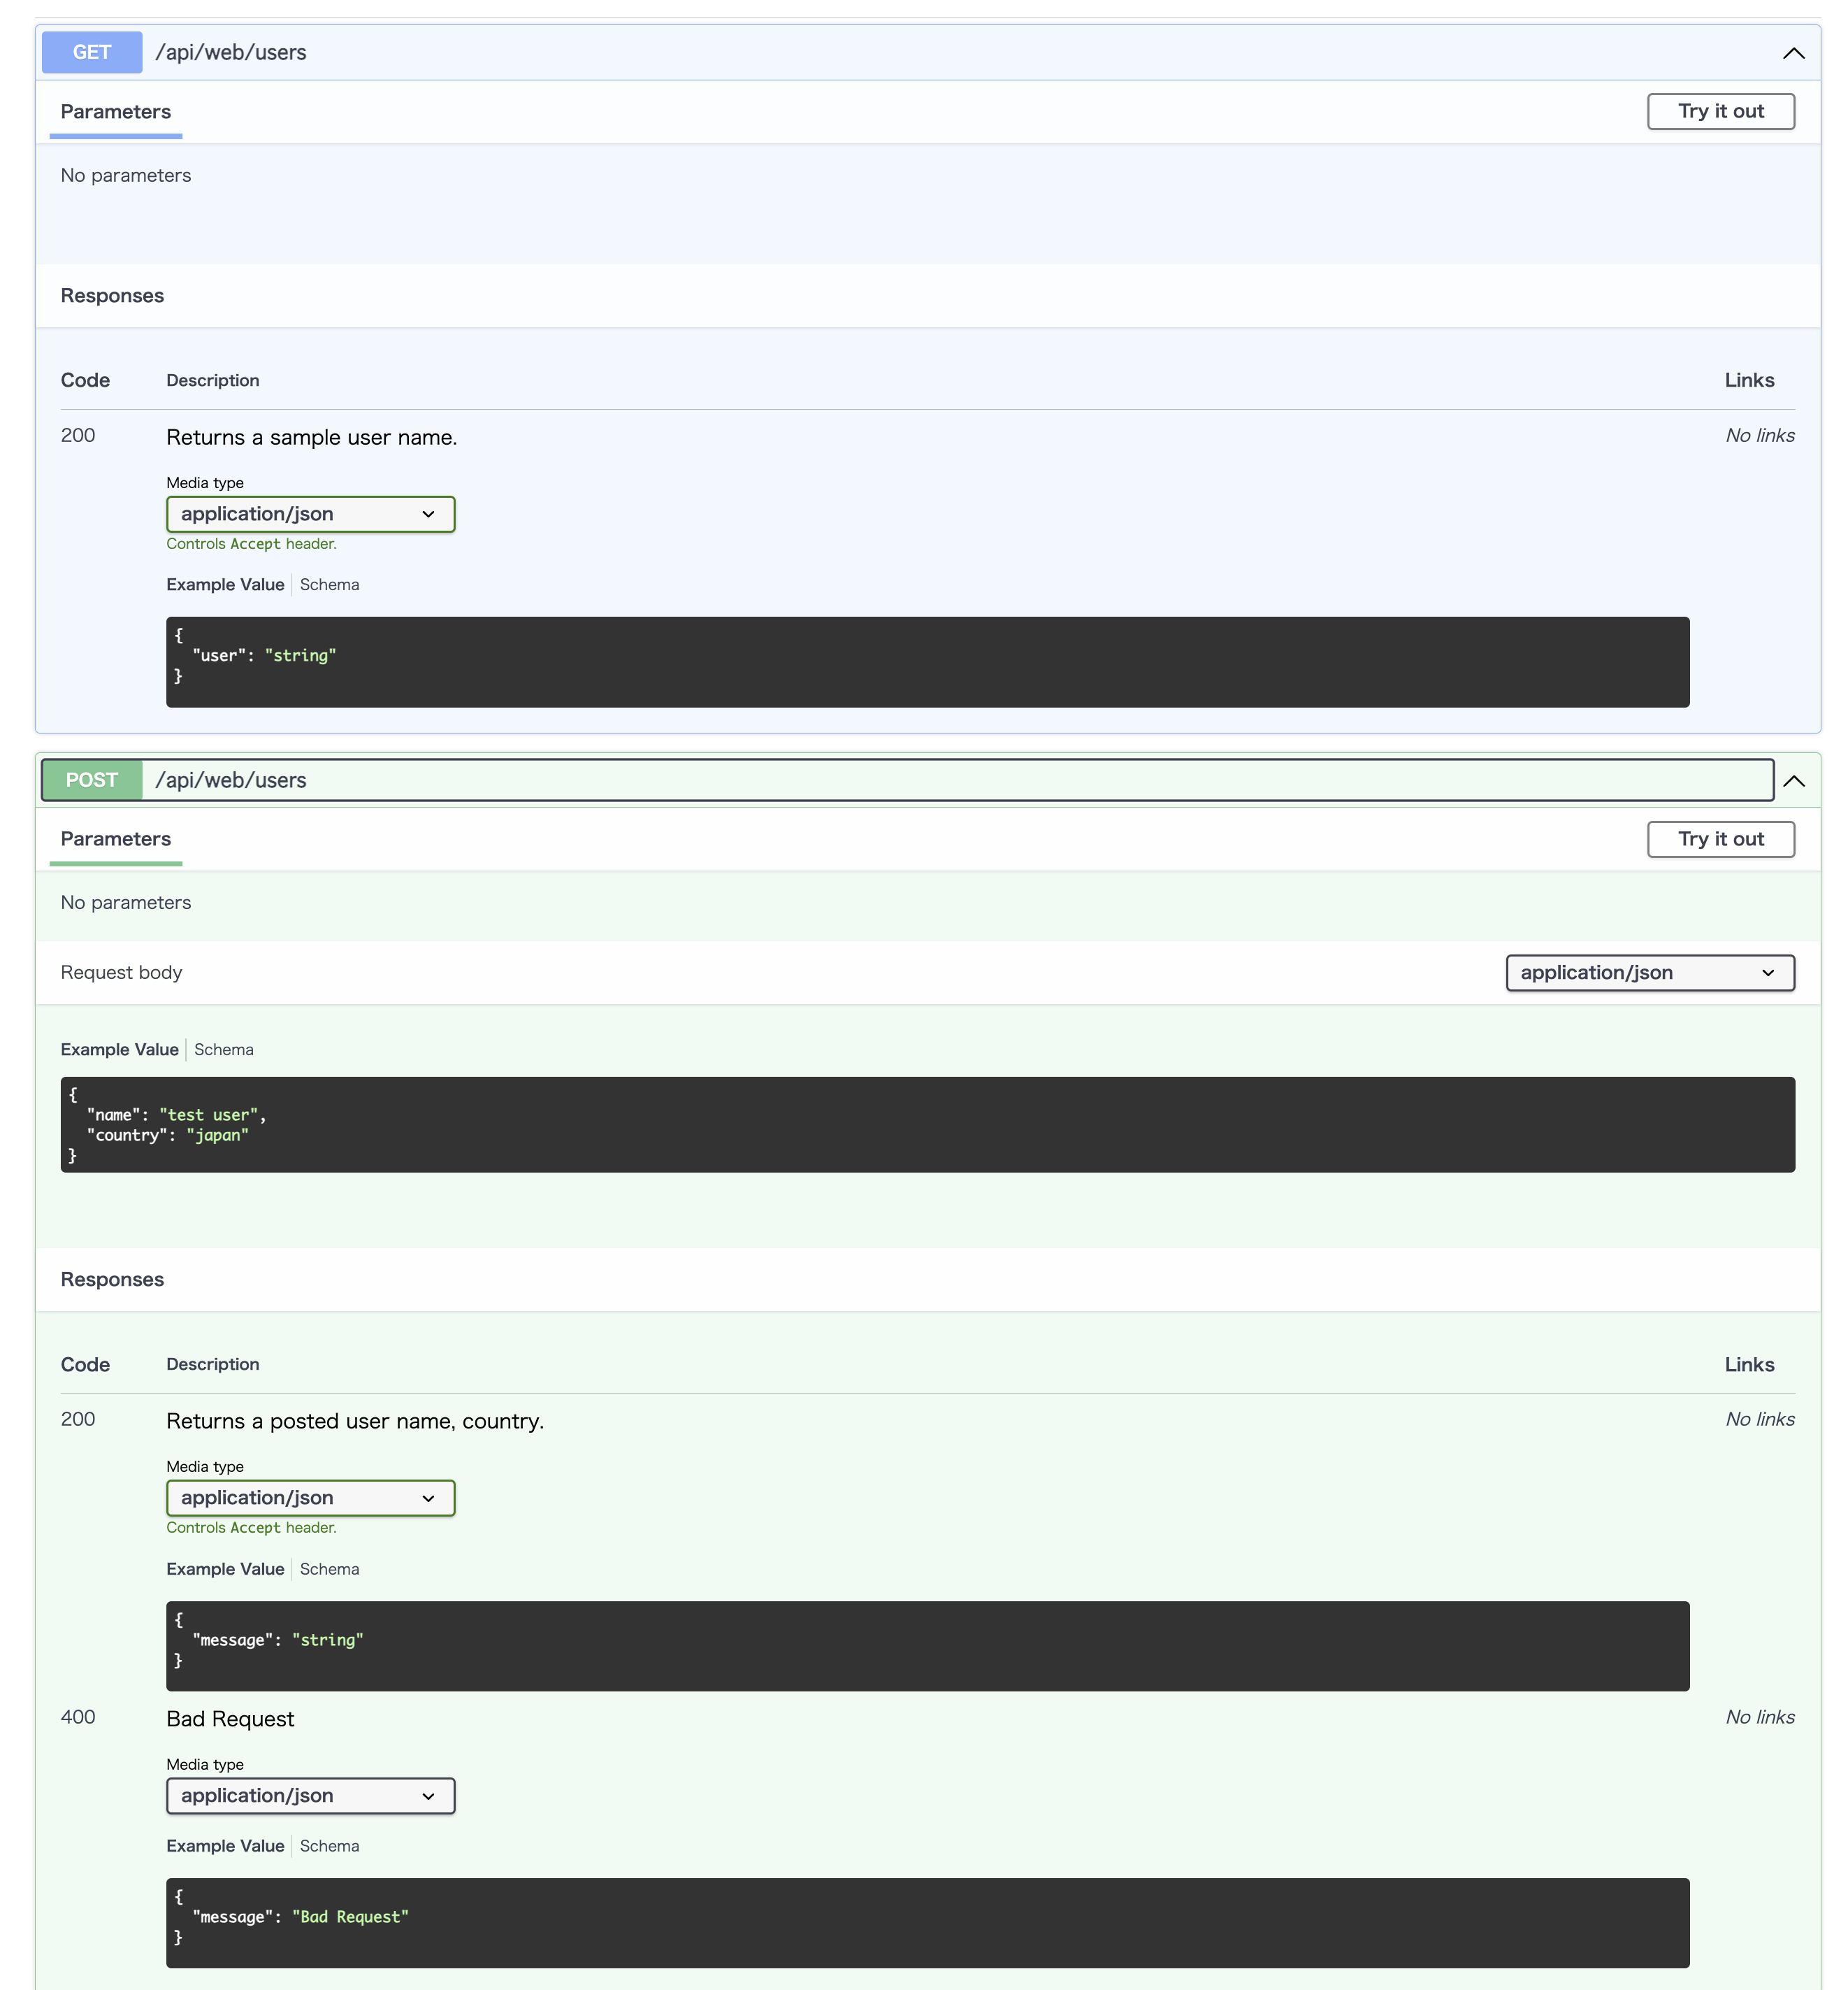Open the 200 response media type dropdown

(x=310, y=513)
